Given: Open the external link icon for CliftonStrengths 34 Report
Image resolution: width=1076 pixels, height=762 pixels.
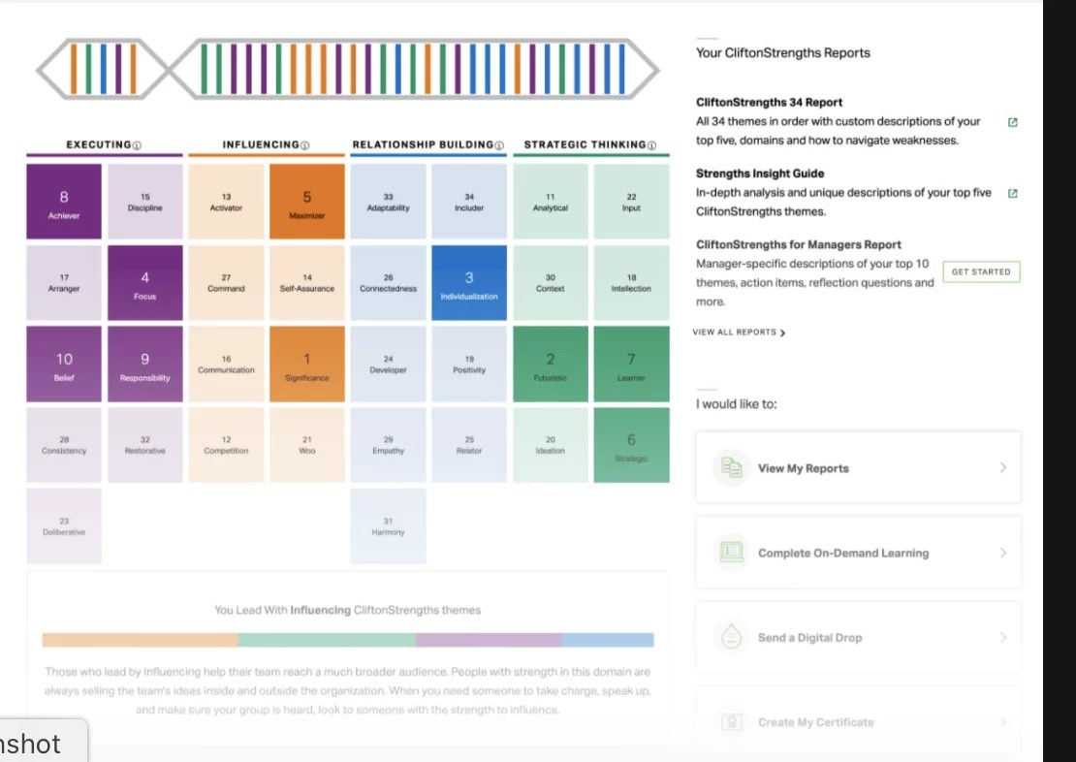Looking at the screenshot, I should (x=1012, y=123).
